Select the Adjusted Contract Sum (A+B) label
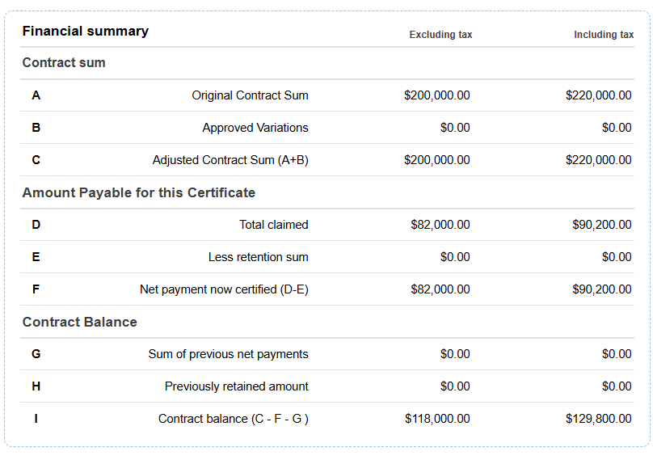 (230, 160)
